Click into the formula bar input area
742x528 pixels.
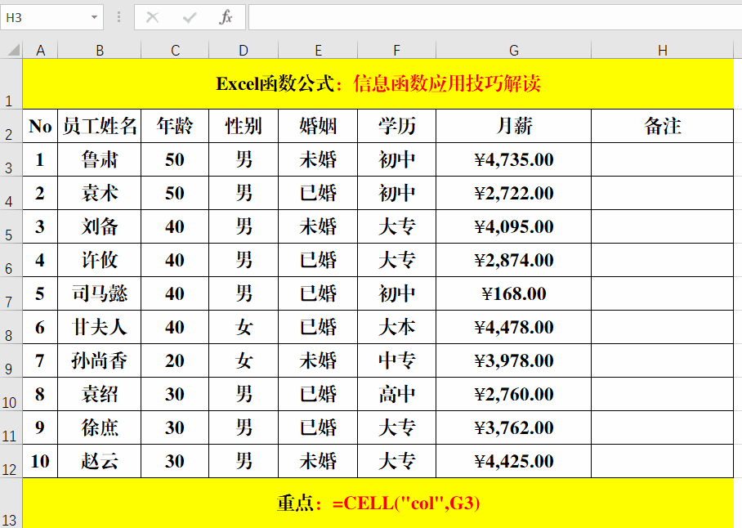495,17
